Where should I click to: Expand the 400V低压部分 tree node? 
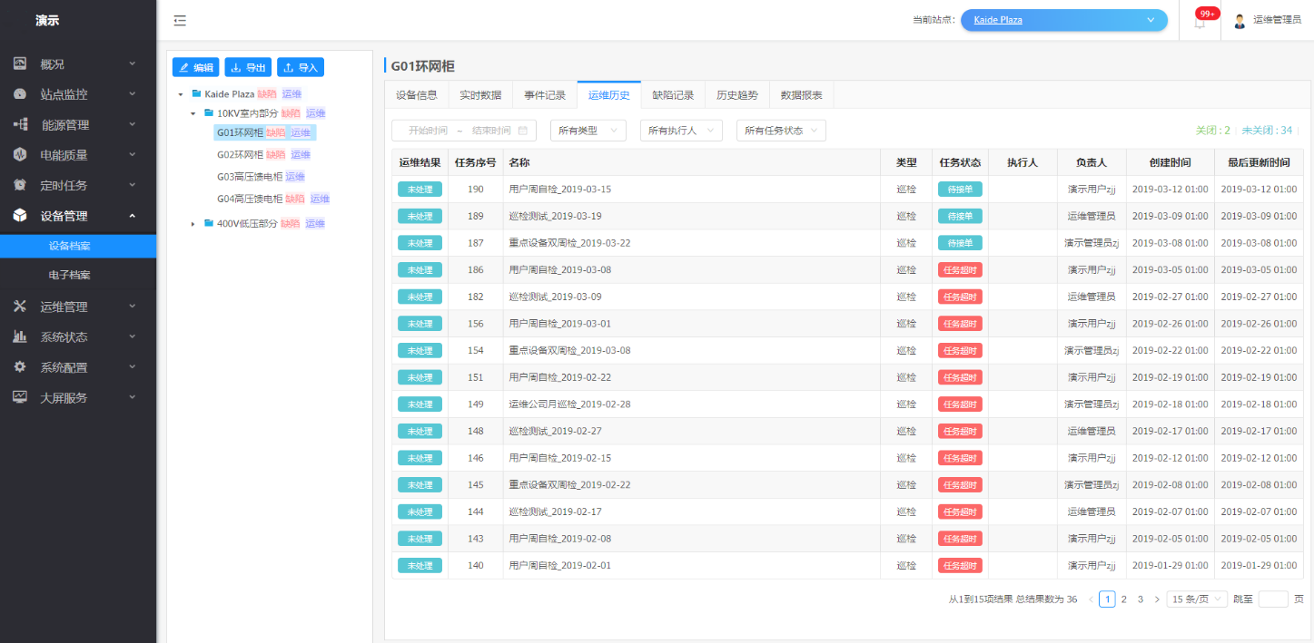(x=193, y=224)
